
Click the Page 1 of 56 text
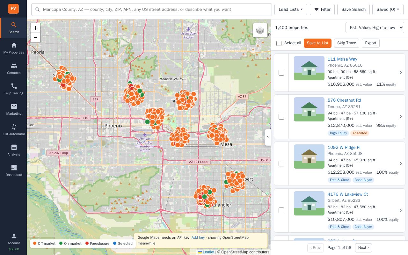click(339, 248)
